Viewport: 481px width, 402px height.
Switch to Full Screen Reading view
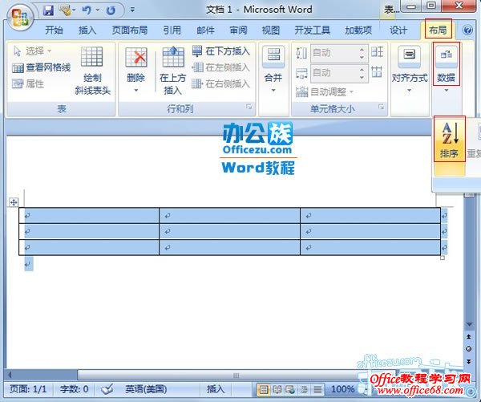277,390
